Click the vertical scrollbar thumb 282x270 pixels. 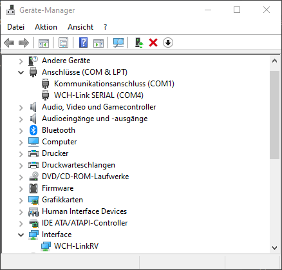274,115
